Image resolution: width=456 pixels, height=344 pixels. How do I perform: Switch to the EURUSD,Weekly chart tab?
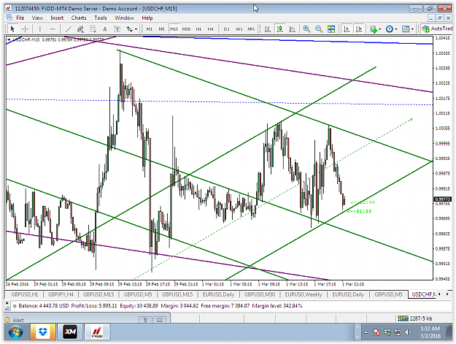point(304,294)
